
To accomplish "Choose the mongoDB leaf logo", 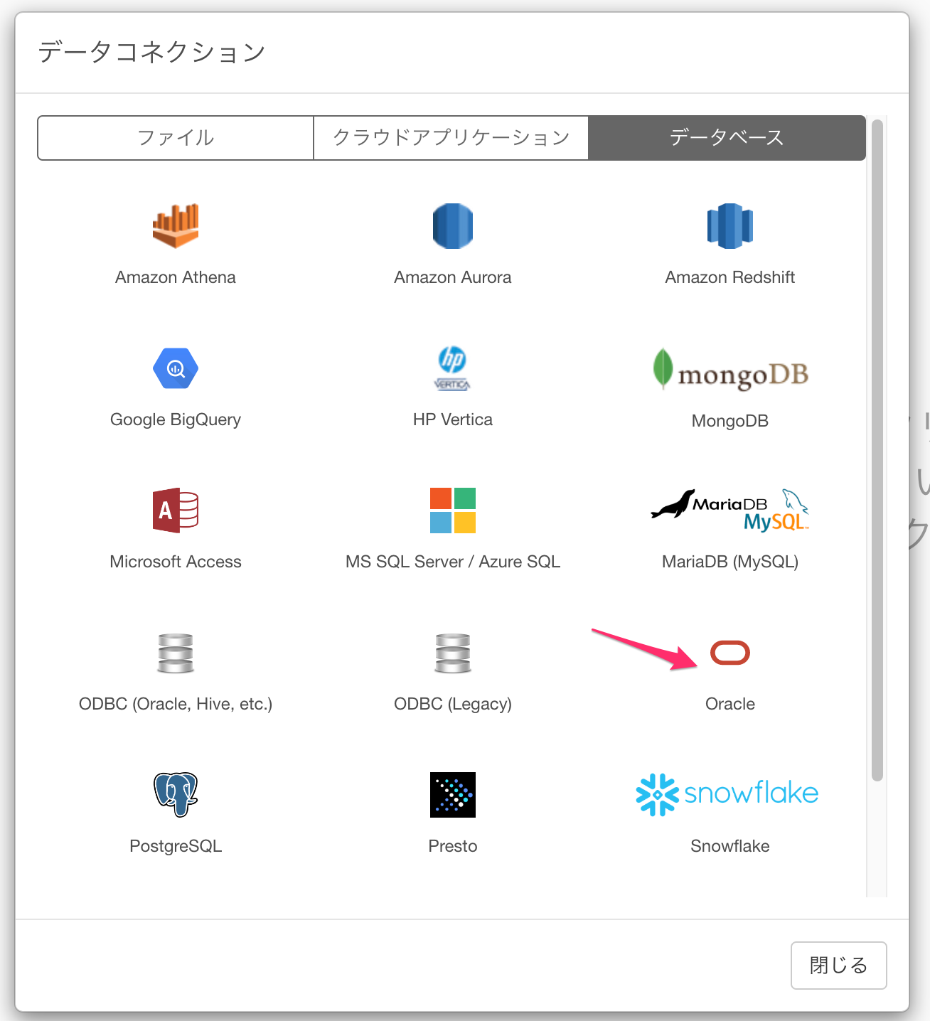I will (x=730, y=369).
